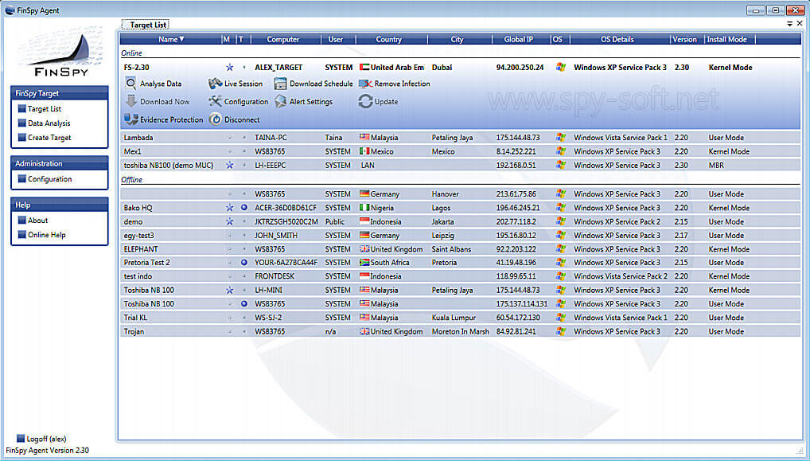Open the Download Schedule option
This screenshot has height=461, width=810.
[x=313, y=84]
